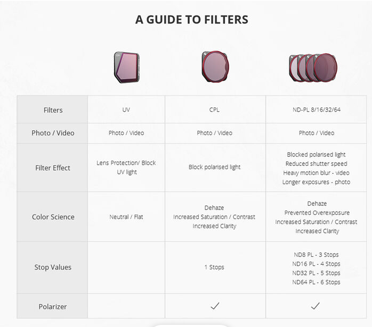Click the CPL filter product image
372x327 pixels.
(x=214, y=67)
